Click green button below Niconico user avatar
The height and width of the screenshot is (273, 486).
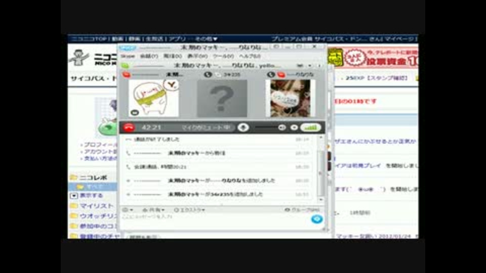click(107, 128)
